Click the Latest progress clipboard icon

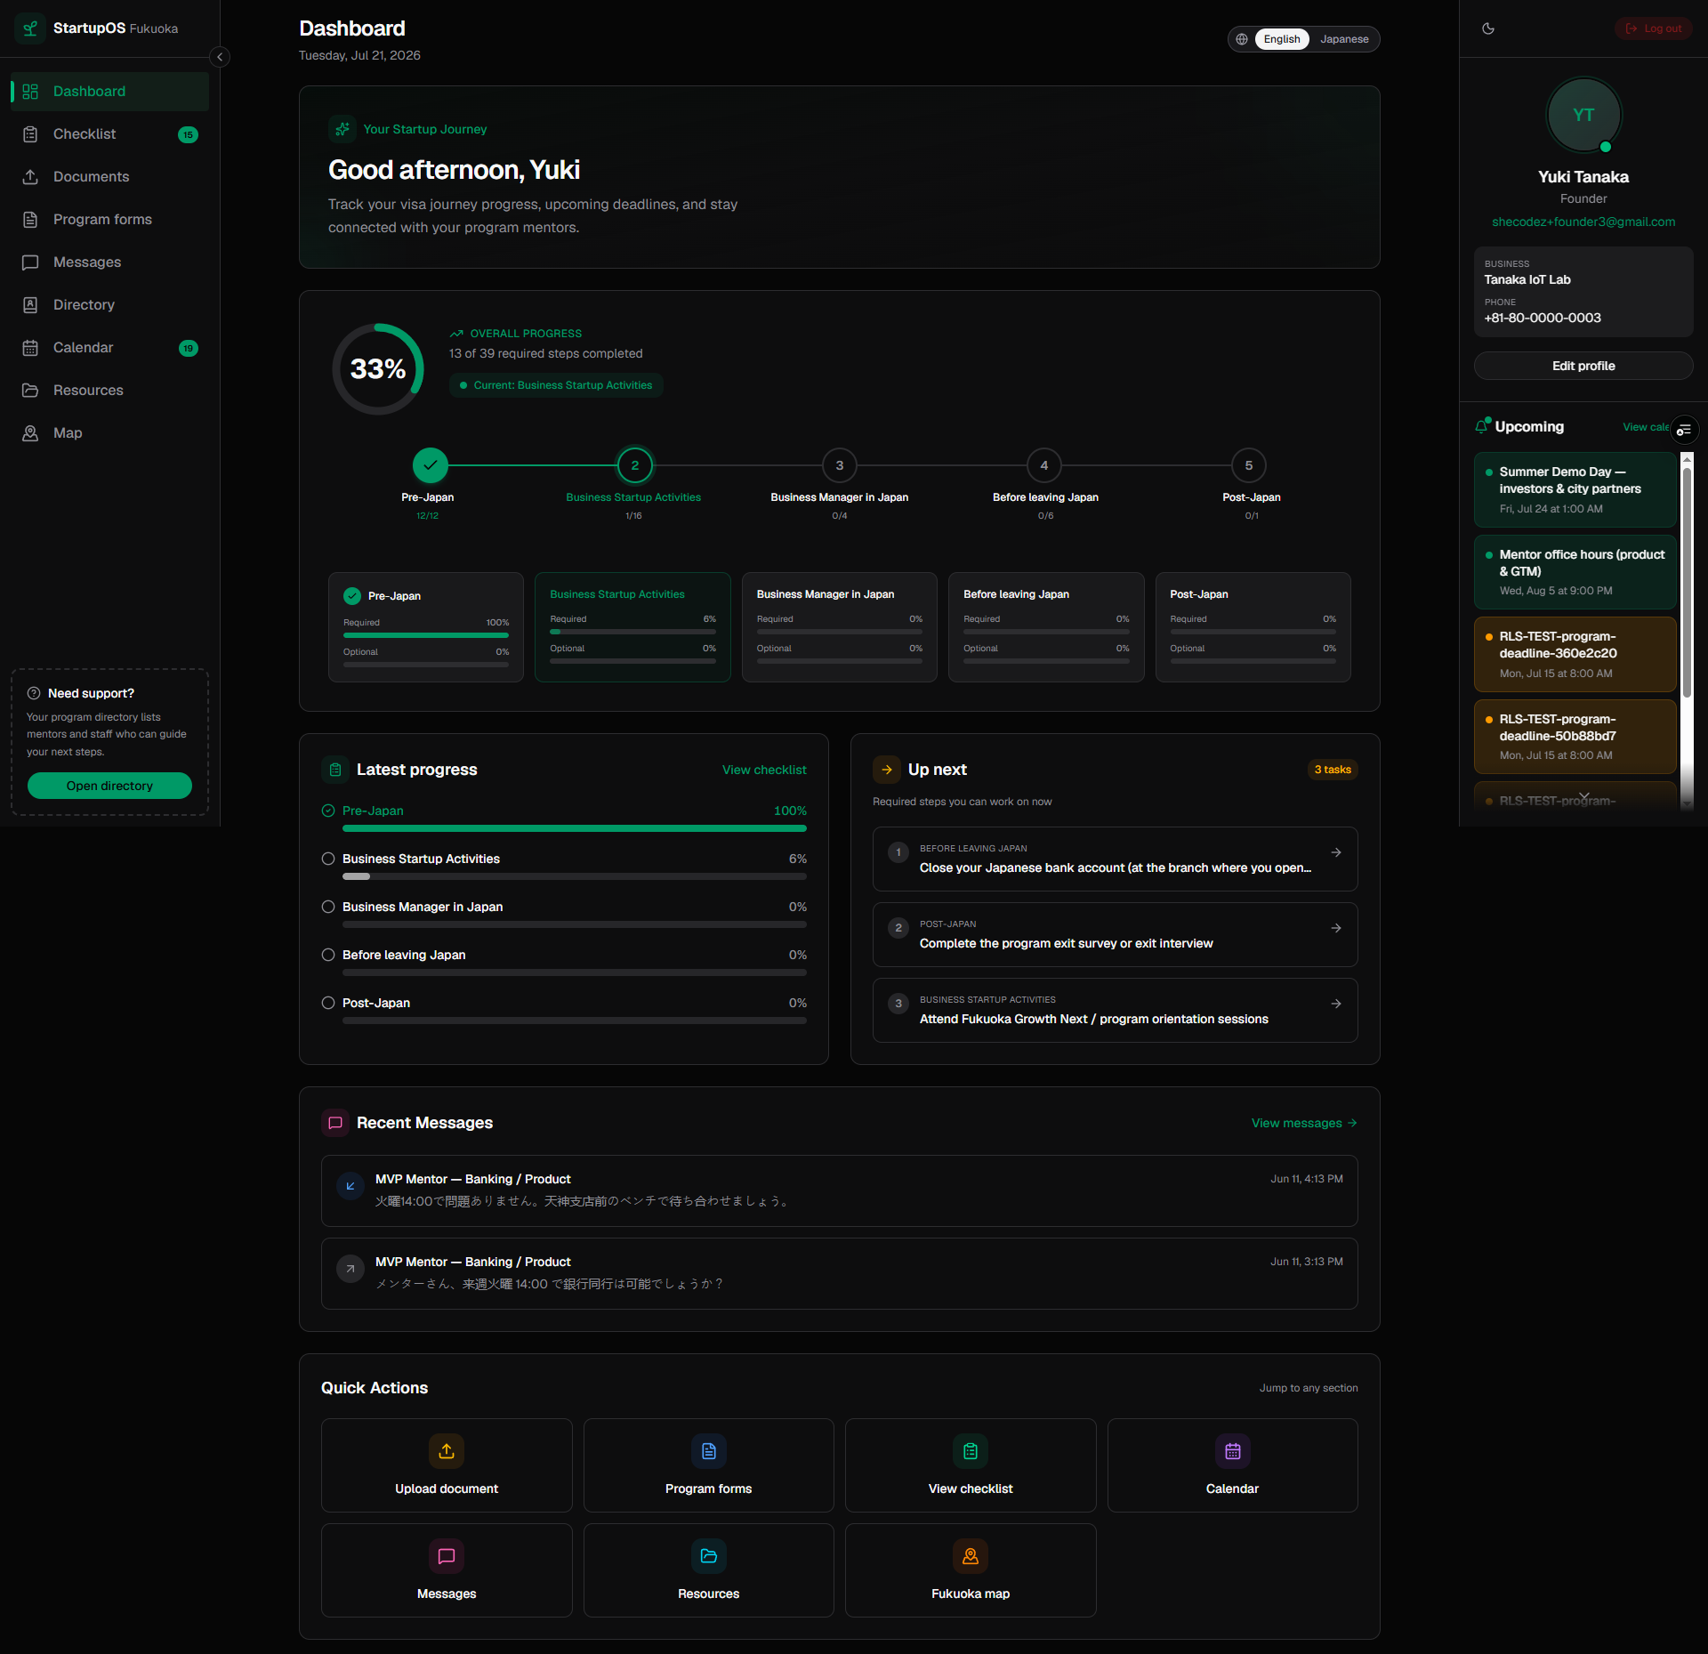(x=335, y=770)
